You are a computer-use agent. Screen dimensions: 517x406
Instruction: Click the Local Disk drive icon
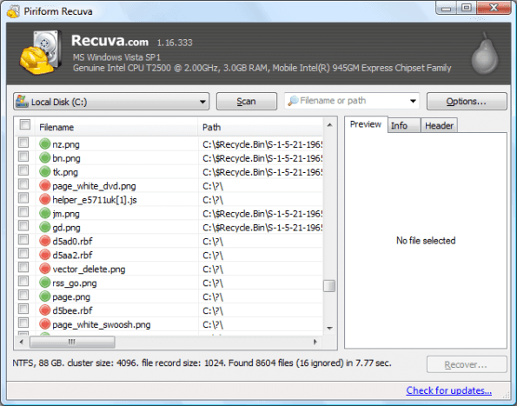[22, 101]
